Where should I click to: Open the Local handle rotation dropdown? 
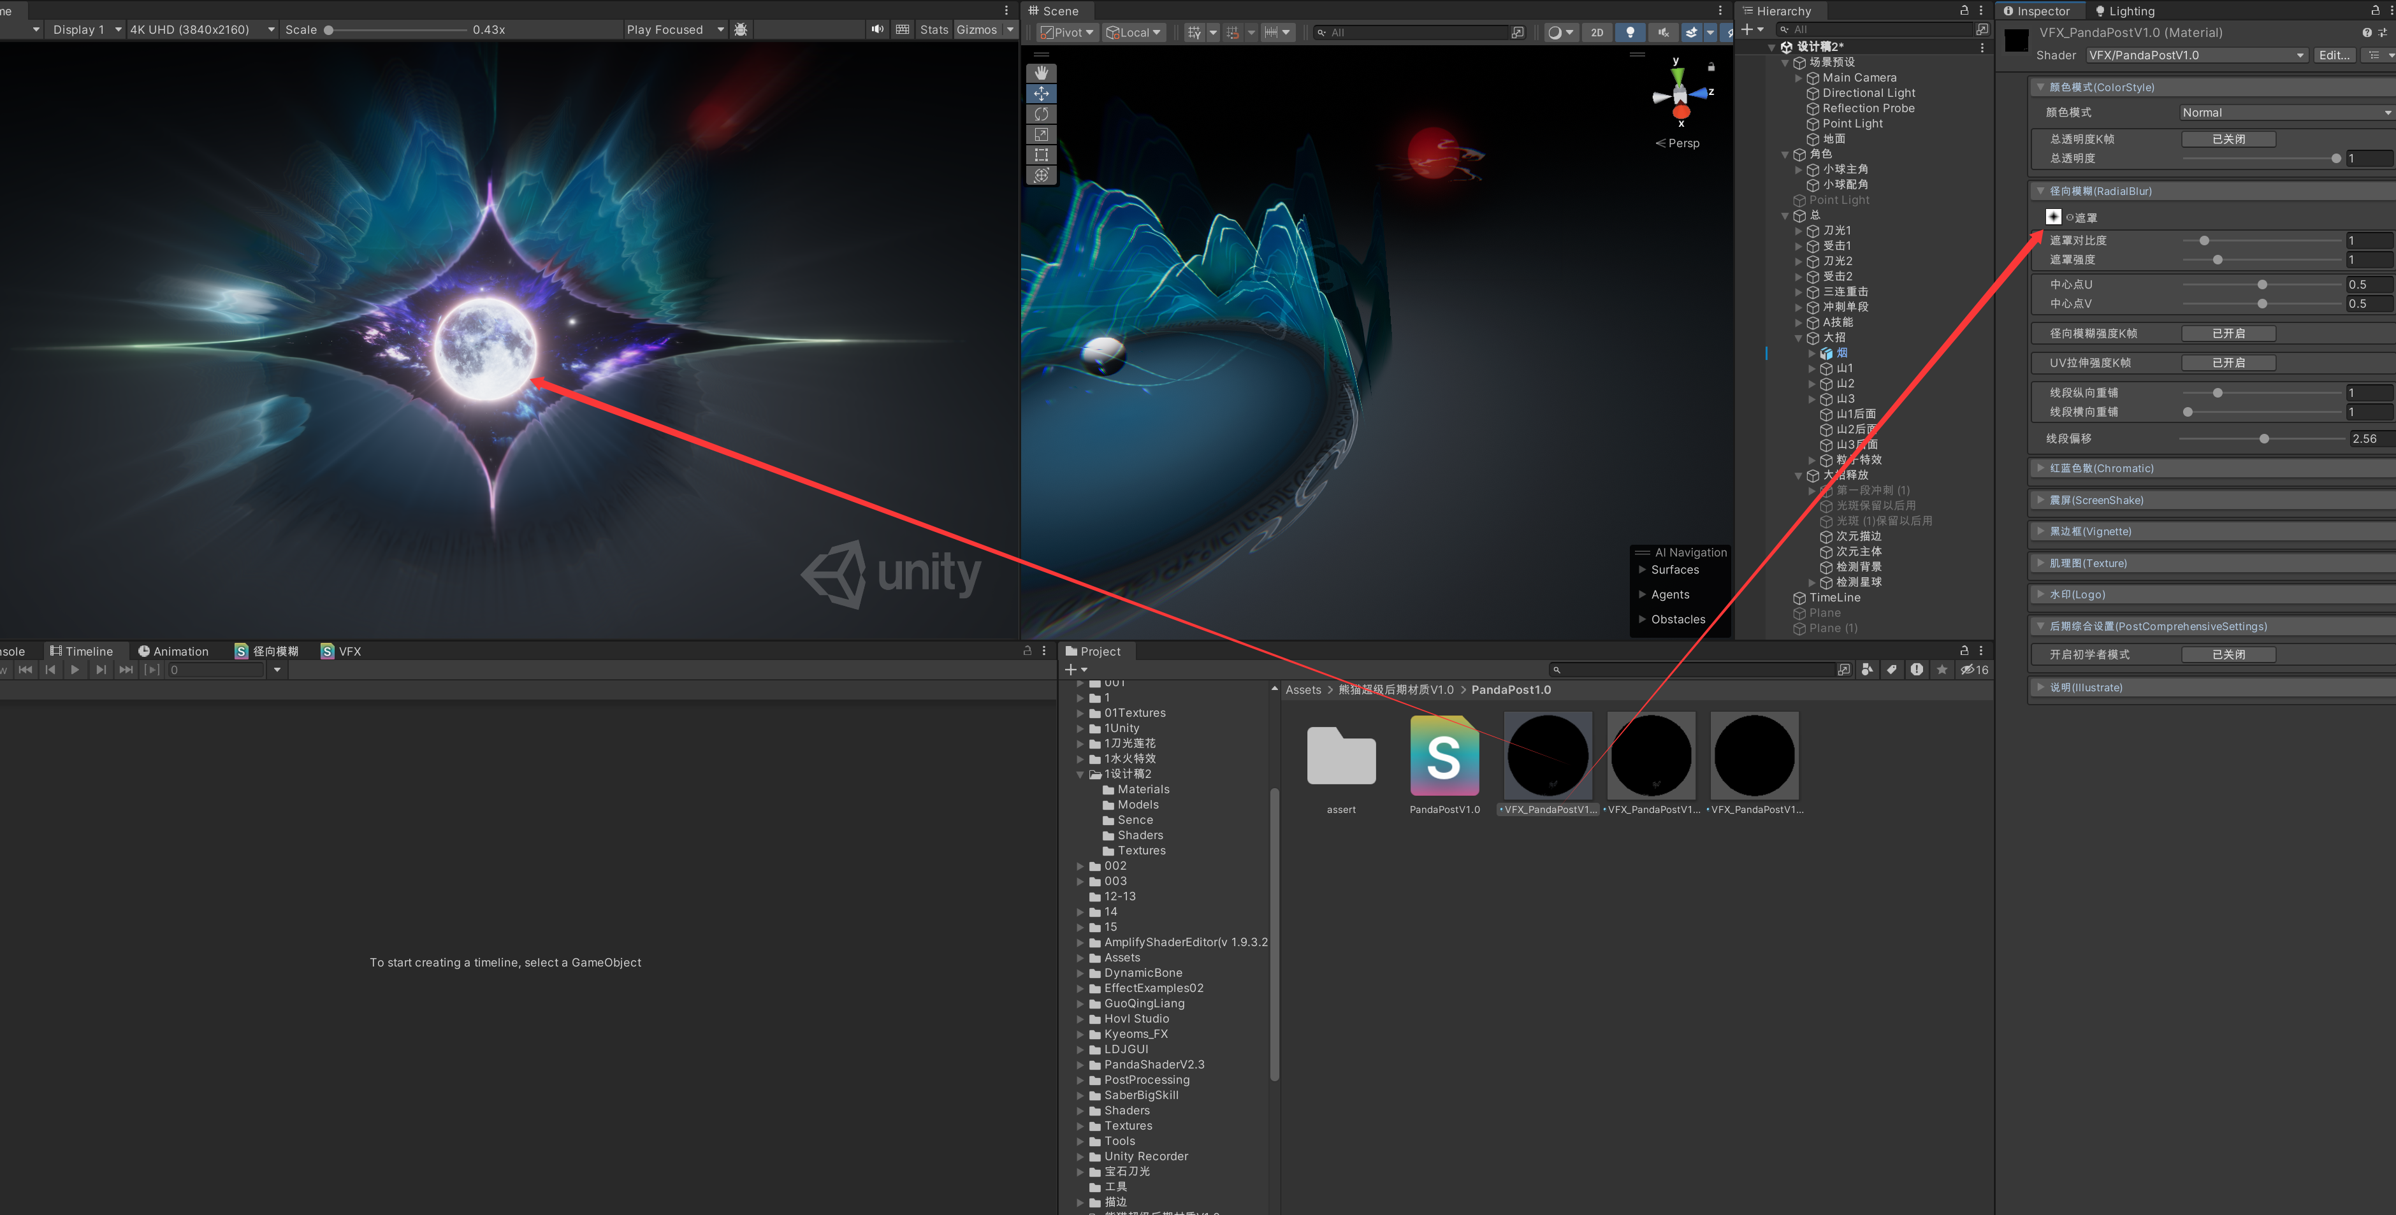click(x=1134, y=32)
